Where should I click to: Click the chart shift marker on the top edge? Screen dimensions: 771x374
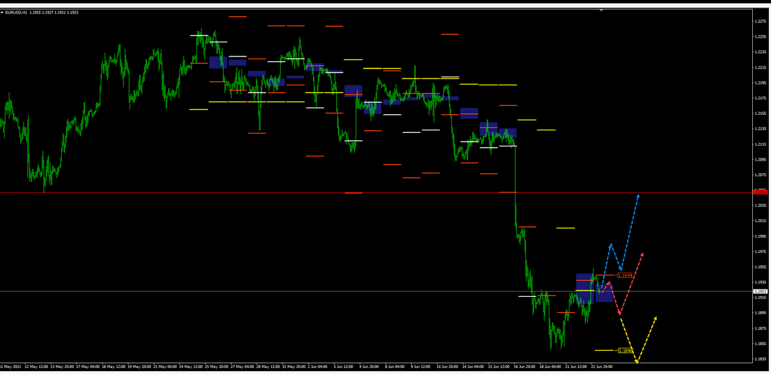(x=601, y=10)
